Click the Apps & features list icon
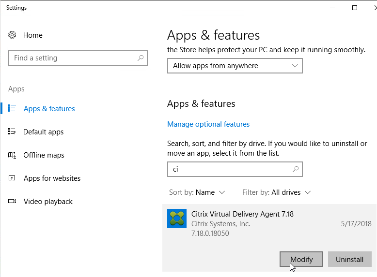Viewport: 377px width, 277px height. coord(12,108)
